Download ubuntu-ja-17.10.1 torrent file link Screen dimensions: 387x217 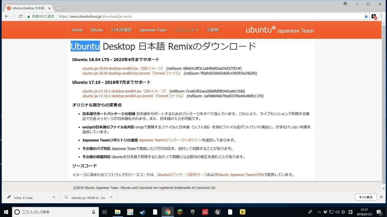click(x=133, y=96)
